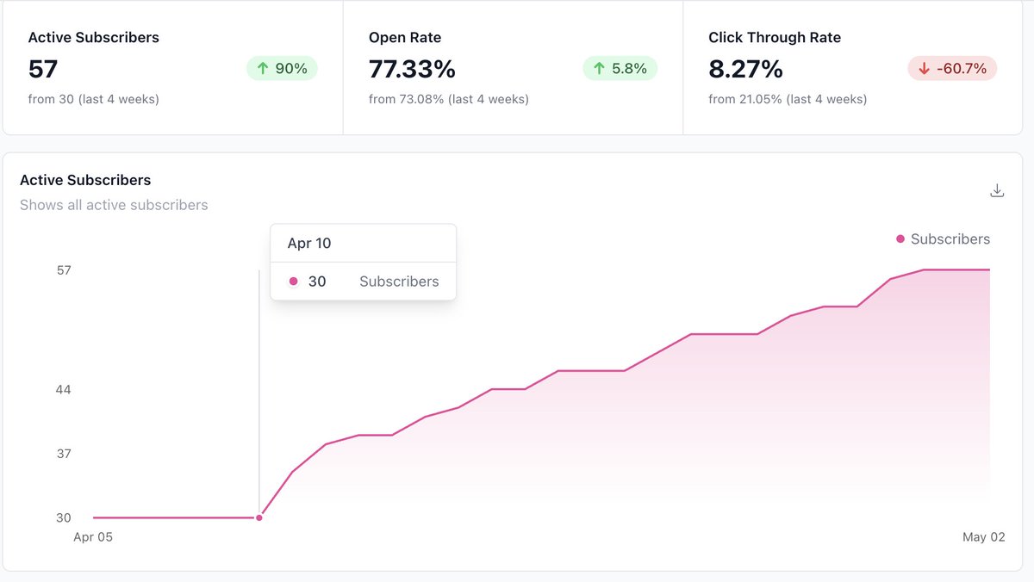
Task: Click the -60.7% decline badge
Action: [x=951, y=68]
